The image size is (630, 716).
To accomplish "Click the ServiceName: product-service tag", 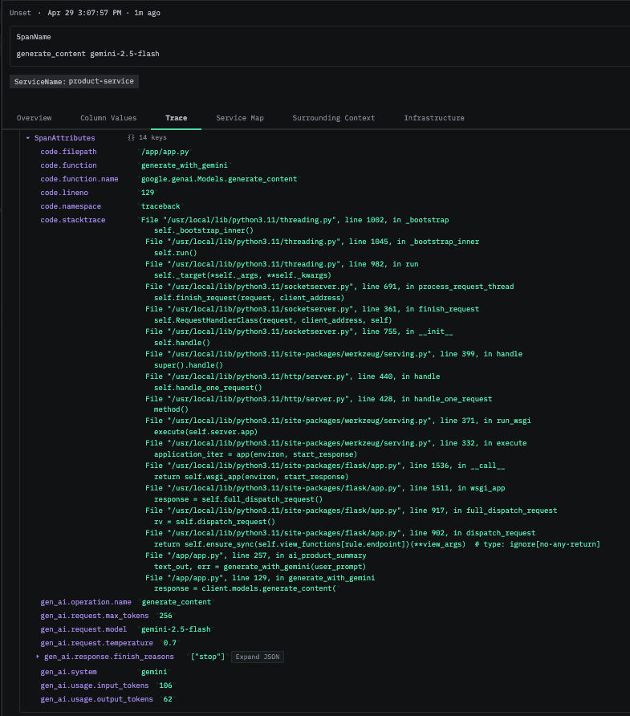I will tap(74, 81).
